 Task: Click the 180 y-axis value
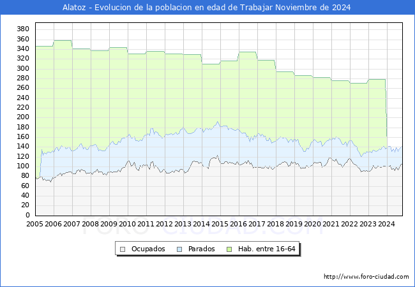(23, 127)
